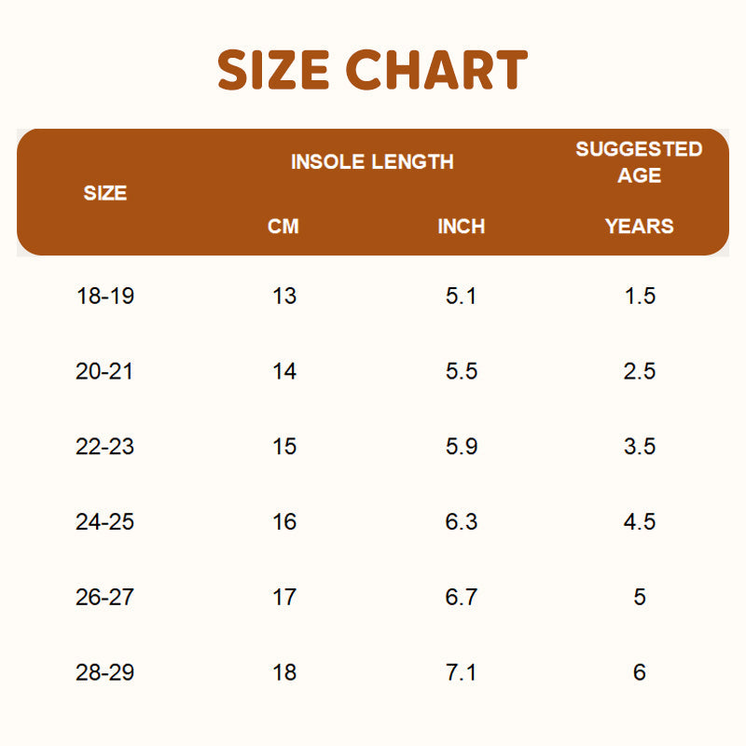Click the 7.1 inch value

point(462,671)
